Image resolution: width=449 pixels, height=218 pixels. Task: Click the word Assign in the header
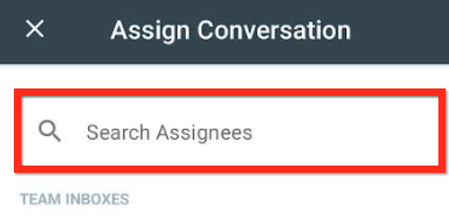click(x=150, y=31)
